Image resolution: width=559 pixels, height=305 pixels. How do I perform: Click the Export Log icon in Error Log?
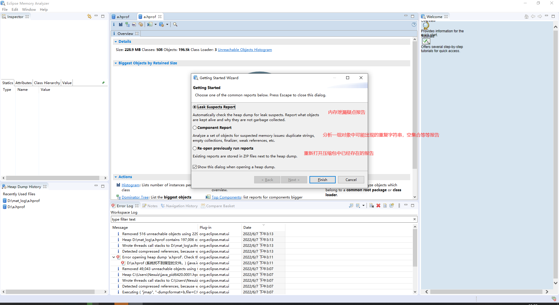pyautogui.click(x=351, y=205)
